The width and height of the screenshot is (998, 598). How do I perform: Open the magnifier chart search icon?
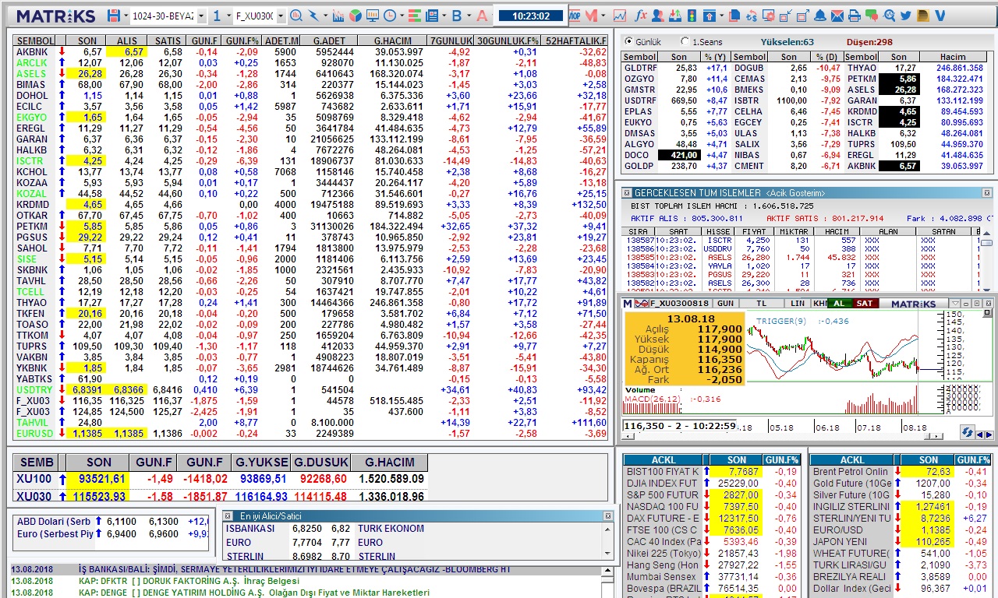tap(296, 16)
